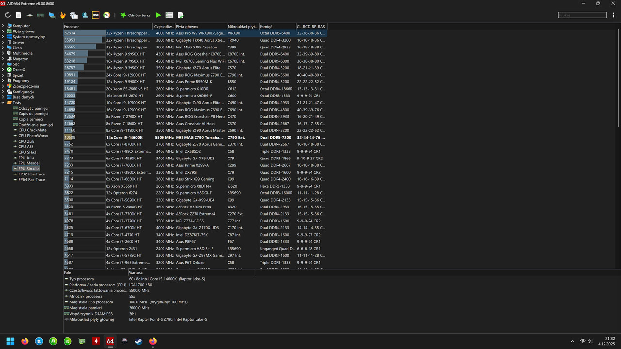This screenshot has width=621, height=349.
Task: Open CPU SHA3 benchmark
Action: click(x=27, y=152)
